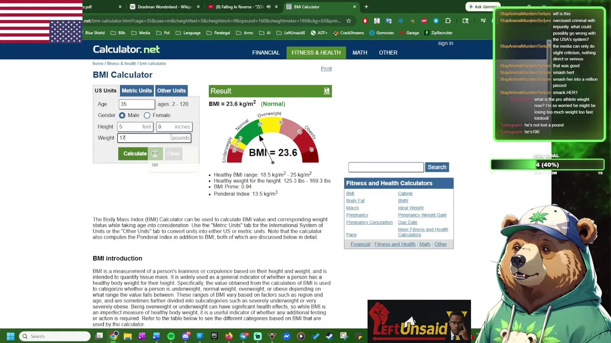Save the result with the disk icon
Screen dimensions: 611x343
click(x=327, y=91)
